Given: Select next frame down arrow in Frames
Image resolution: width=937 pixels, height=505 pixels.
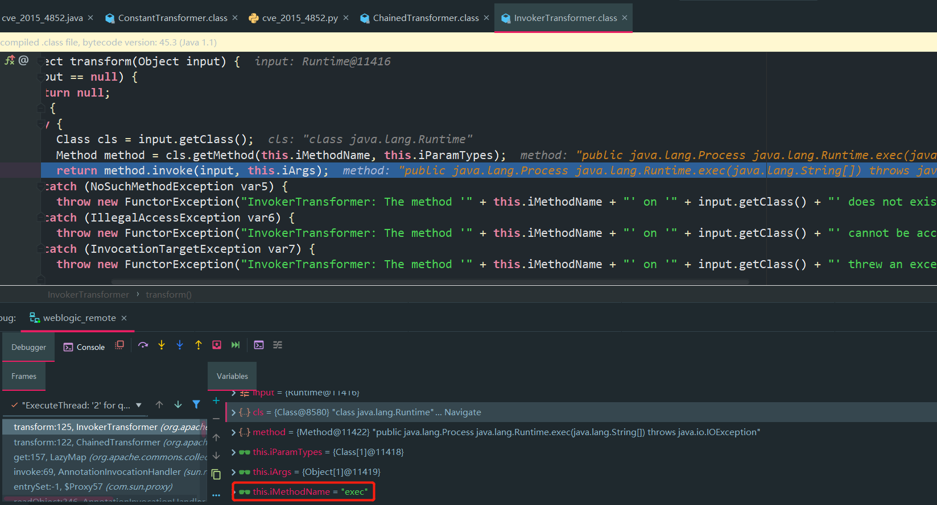Looking at the screenshot, I should pyautogui.click(x=178, y=405).
